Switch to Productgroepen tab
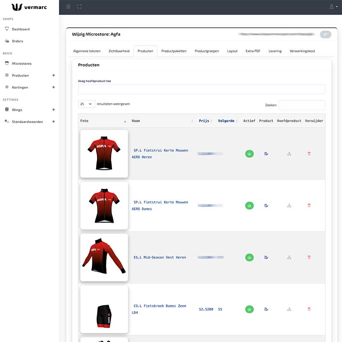Image resolution: width=342 pixels, height=342 pixels. coord(207,51)
